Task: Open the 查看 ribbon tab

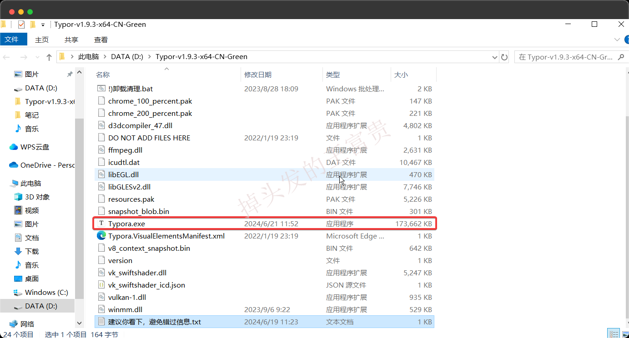Action: (101, 40)
